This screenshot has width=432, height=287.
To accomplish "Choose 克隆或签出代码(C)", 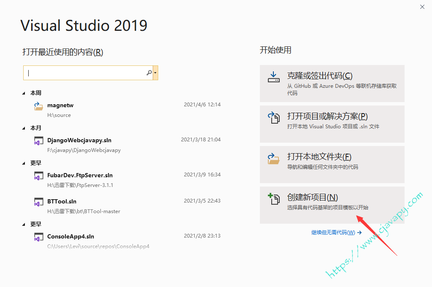I will coord(332,84).
